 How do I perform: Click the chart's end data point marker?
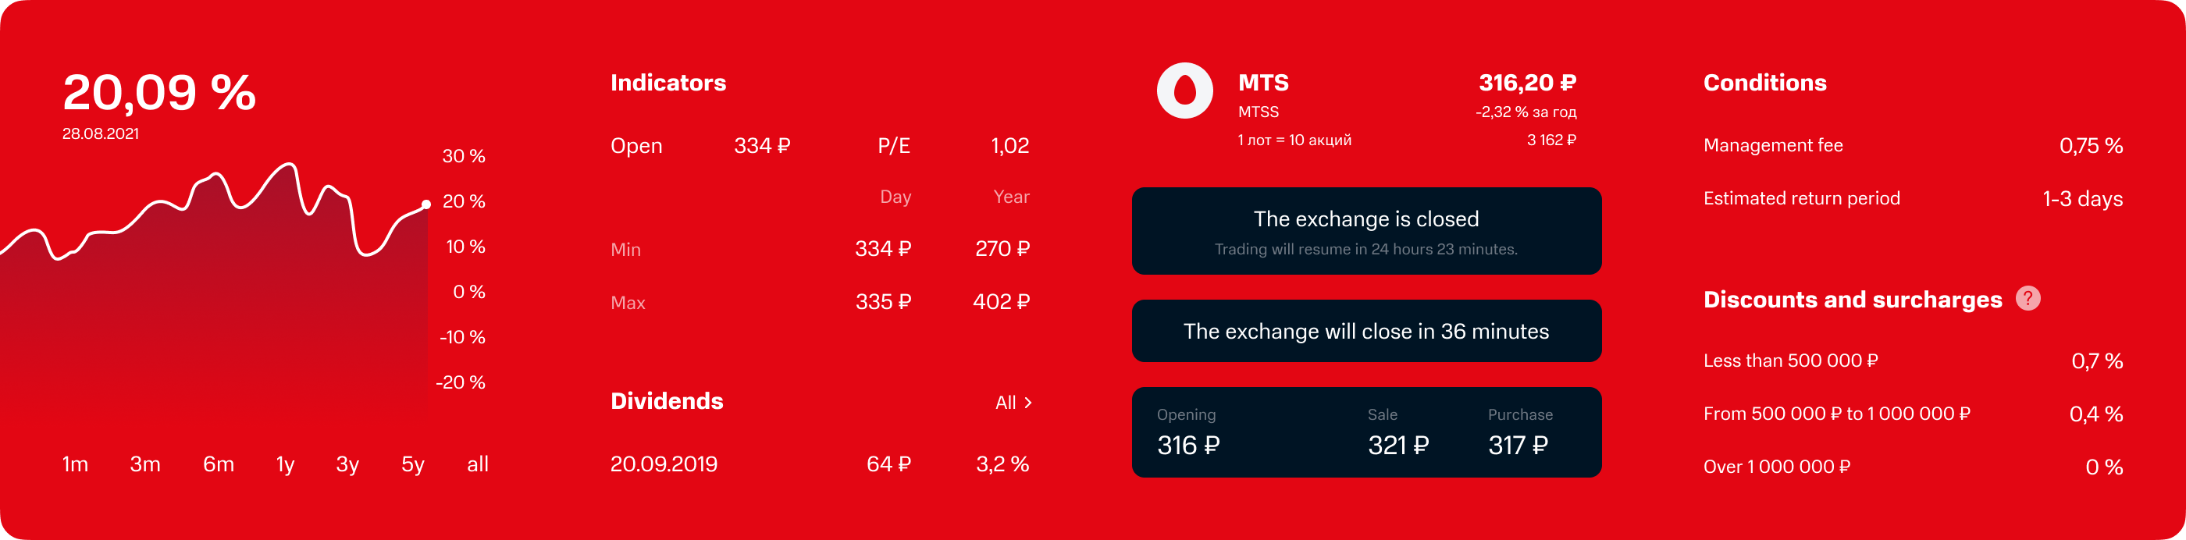426,204
